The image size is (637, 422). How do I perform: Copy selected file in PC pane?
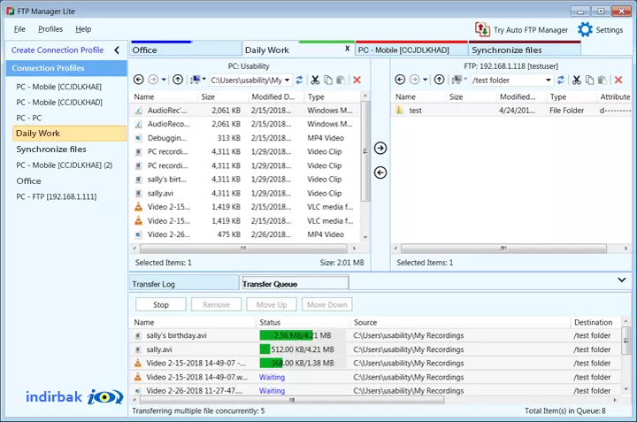[x=328, y=80]
